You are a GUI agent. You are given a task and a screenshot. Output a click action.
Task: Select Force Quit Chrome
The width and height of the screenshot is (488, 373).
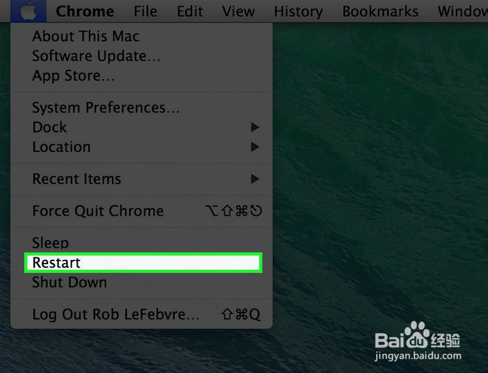pyautogui.click(x=142, y=211)
